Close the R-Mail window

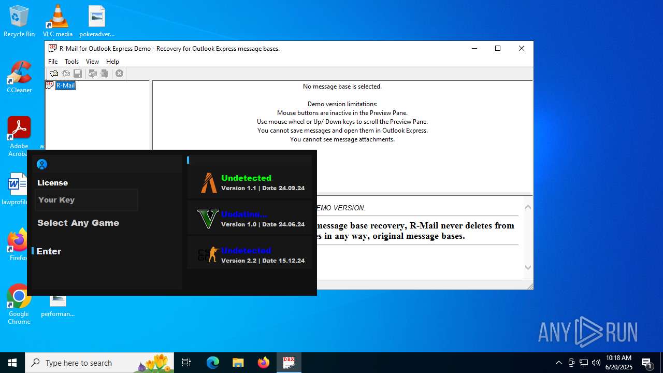tap(522, 48)
